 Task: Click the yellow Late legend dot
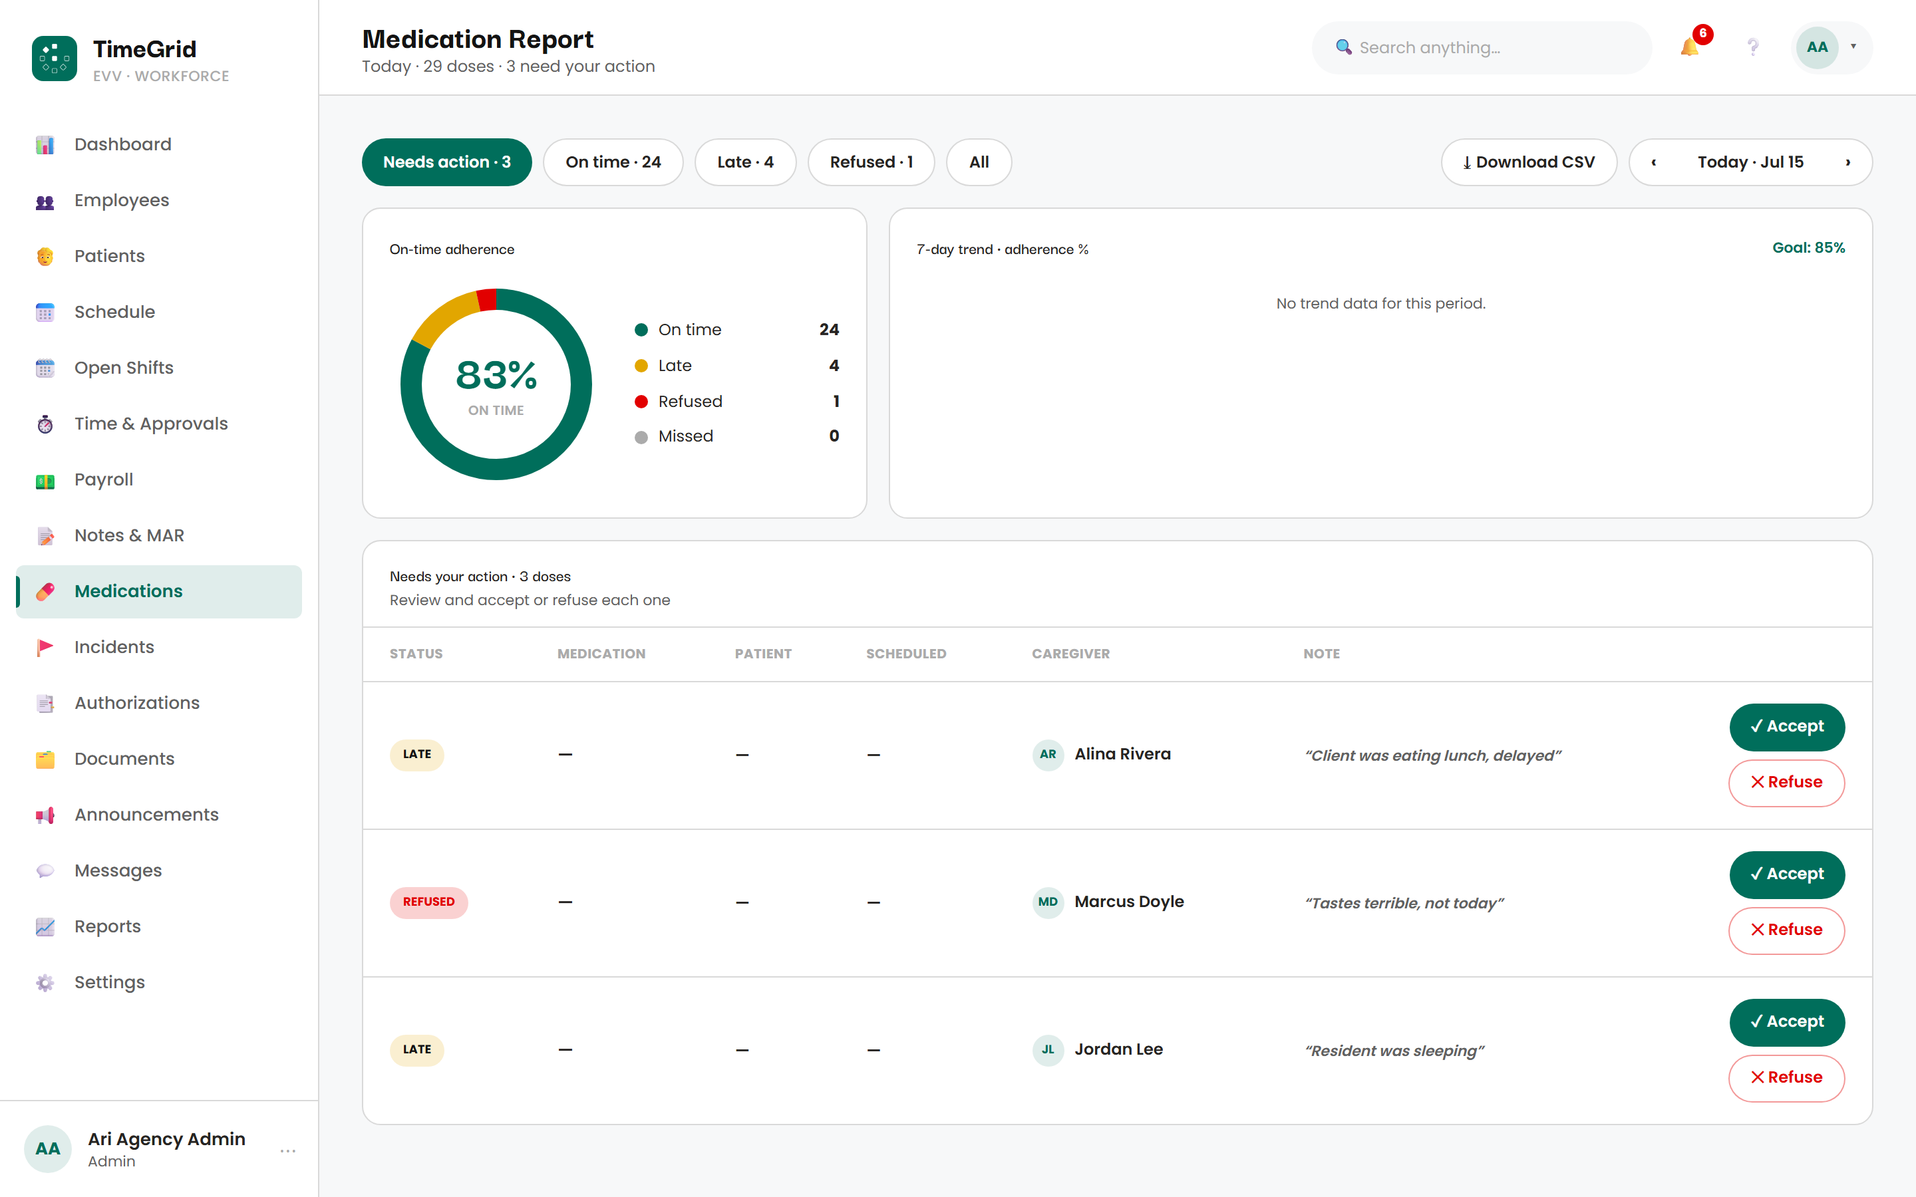(641, 366)
